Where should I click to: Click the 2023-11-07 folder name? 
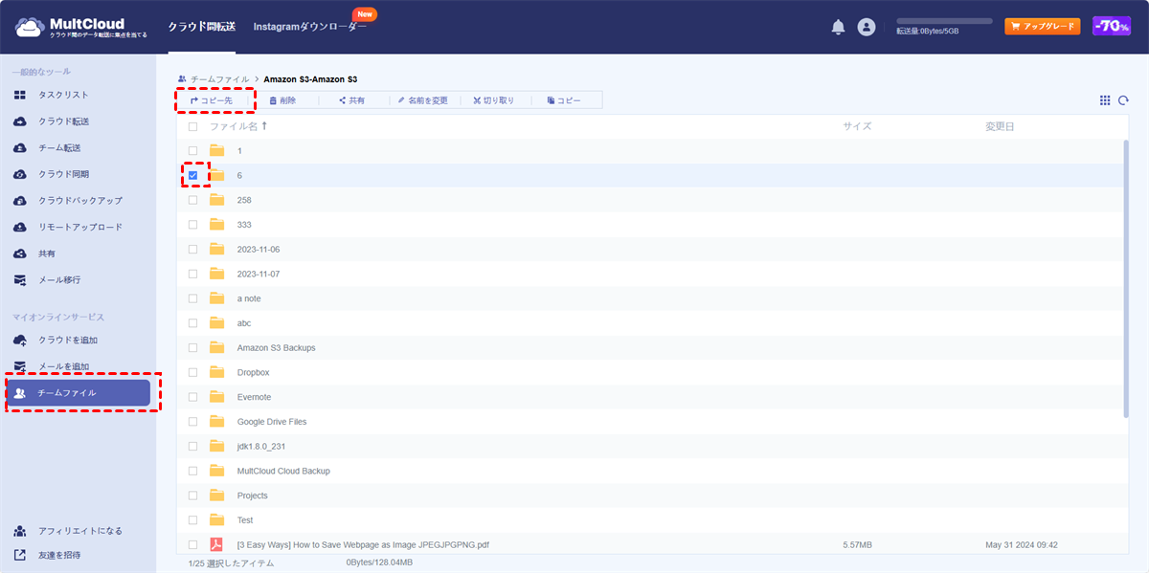pos(259,274)
